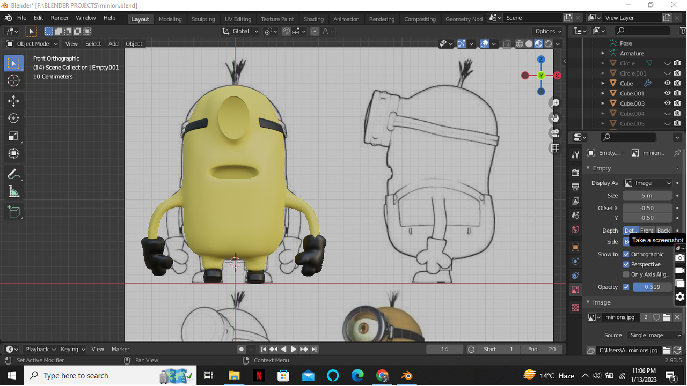This screenshot has height=386, width=687.
Task: Switch to the Modeling workspace tab
Action: point(170,19)
